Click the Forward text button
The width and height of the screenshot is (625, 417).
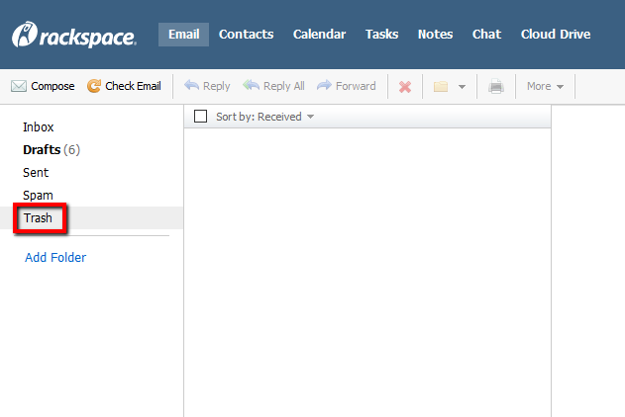356,86
